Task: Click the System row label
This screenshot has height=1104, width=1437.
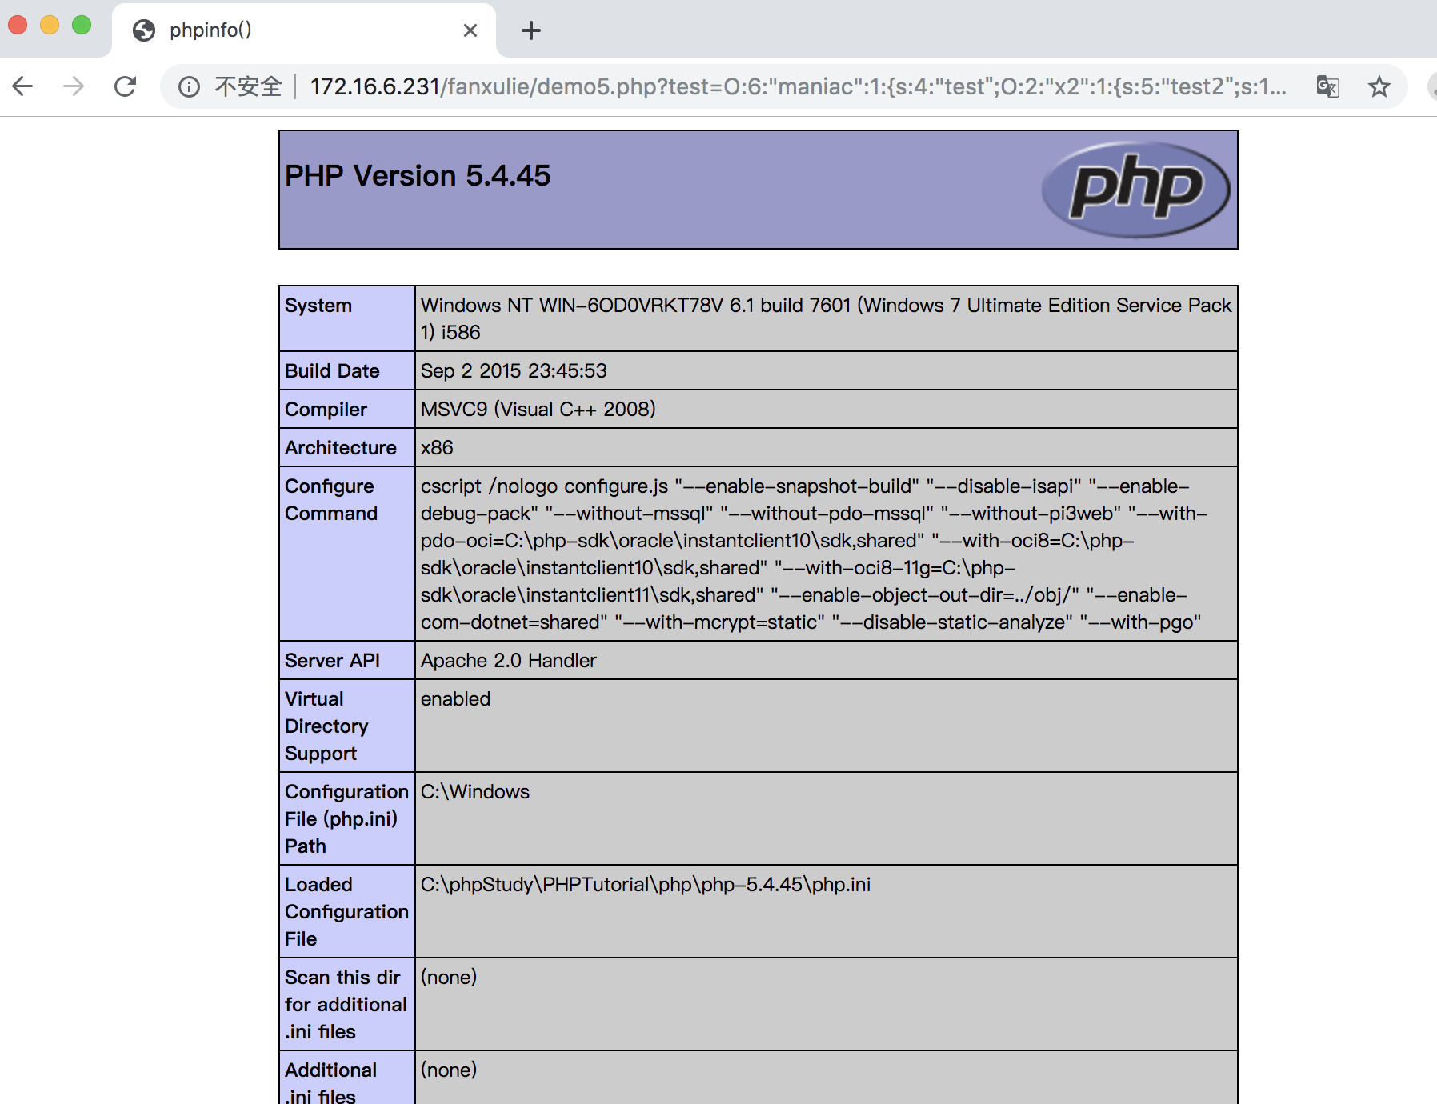Action: pos(318,306)
